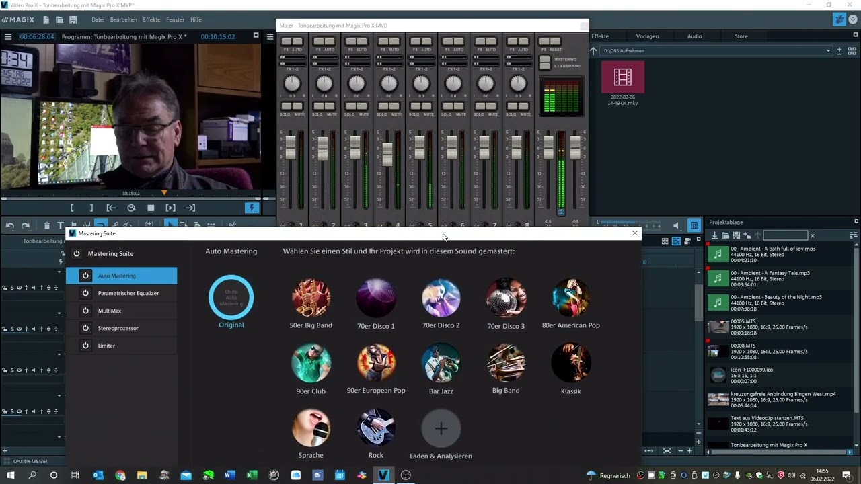Choose the 90er European Pop preset
Viewport: 861px width, 484px height.
point(376,363)
